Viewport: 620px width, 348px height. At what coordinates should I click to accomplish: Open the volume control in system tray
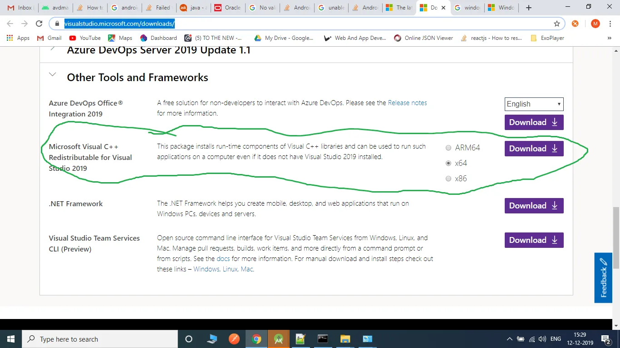(x=542, y=339)
